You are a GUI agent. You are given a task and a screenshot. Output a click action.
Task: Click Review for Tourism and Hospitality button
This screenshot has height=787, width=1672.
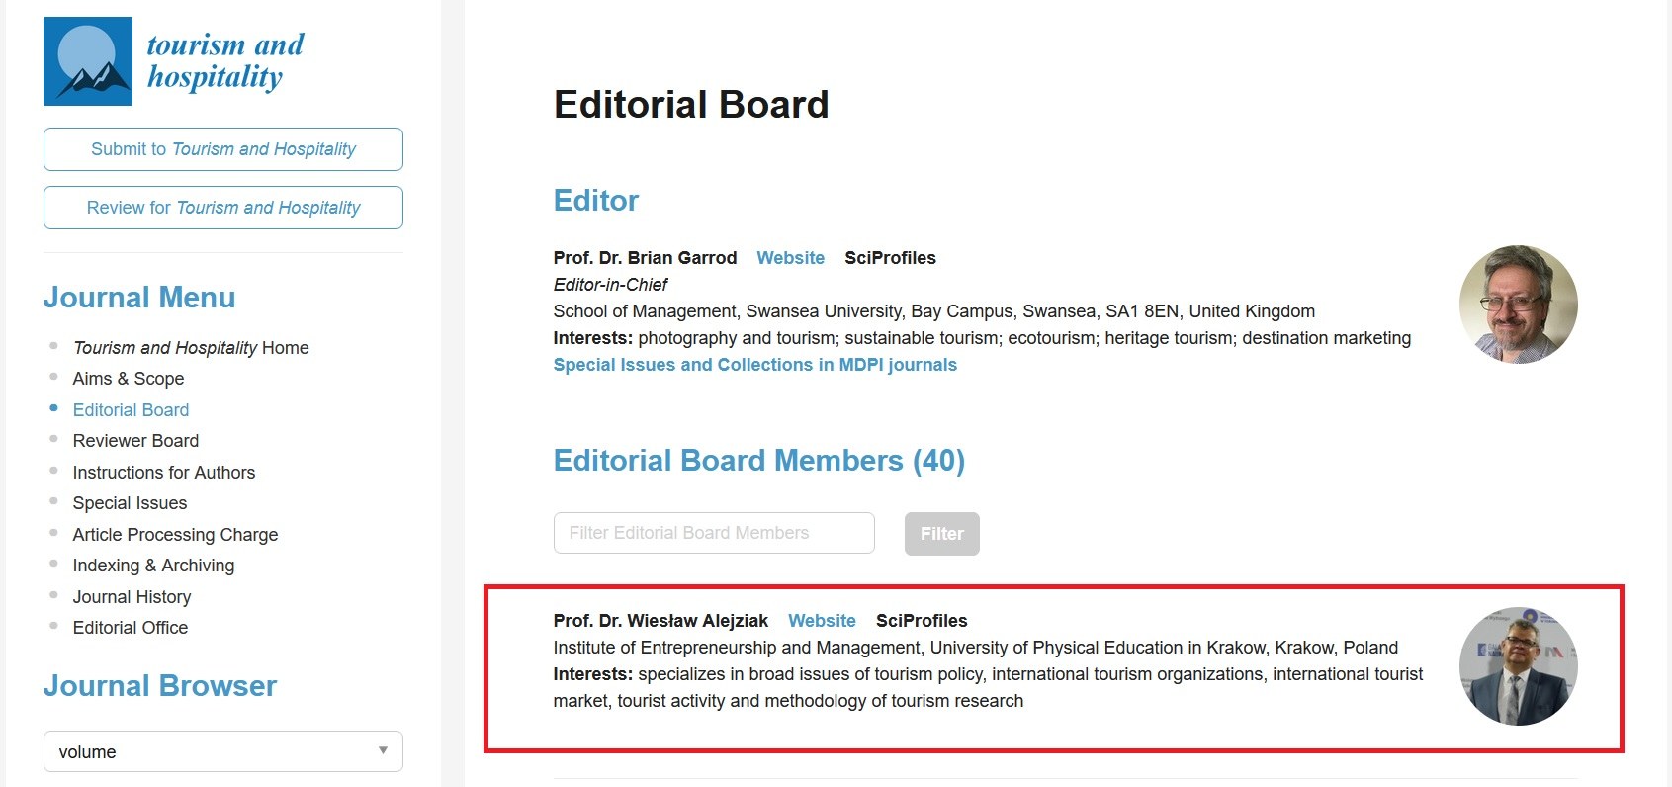(222, 208)
